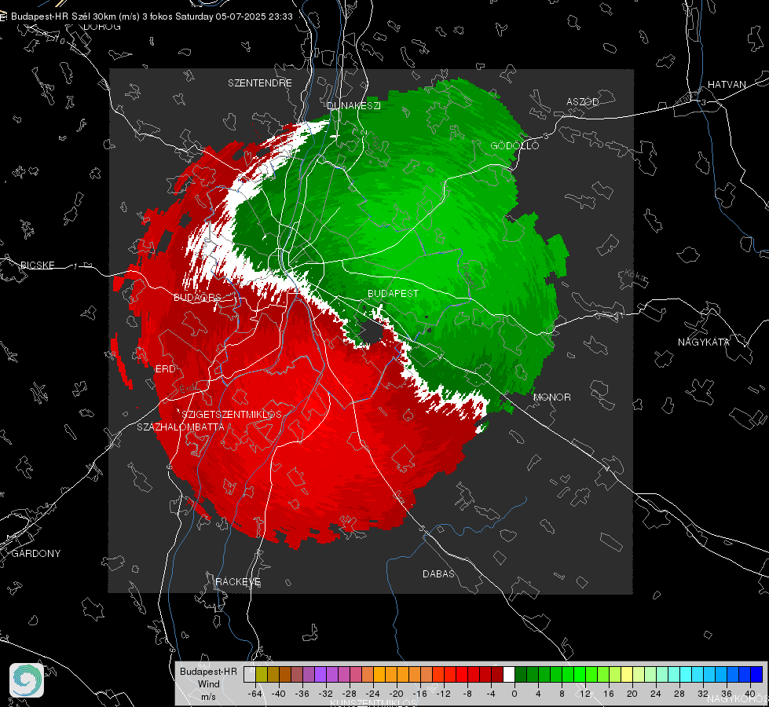The height and width of the screenshot is (707, 769).
Task: Click the 16 legend value
Action: tap(609, 694)
